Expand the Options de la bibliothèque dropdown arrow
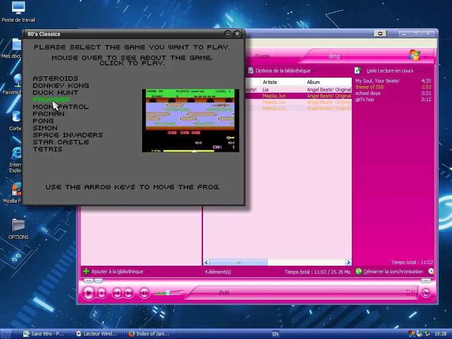This screenshot has height=339, width=452. coord(314,71)
